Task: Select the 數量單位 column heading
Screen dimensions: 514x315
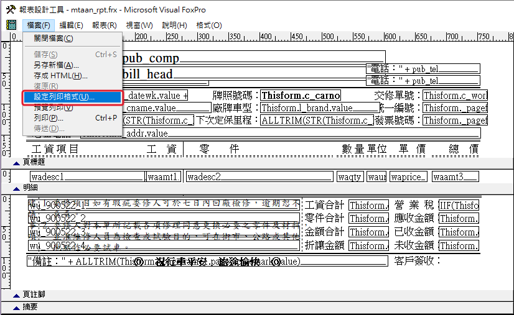Action: 365,149
